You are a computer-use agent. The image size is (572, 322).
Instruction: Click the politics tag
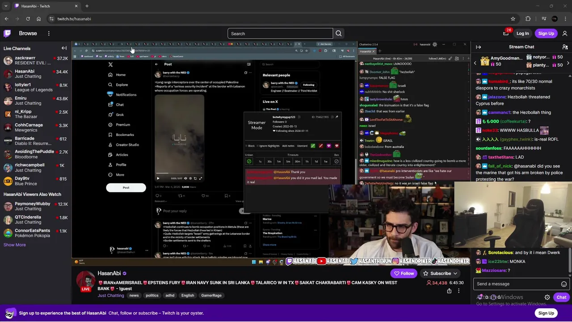coord(152,296)
